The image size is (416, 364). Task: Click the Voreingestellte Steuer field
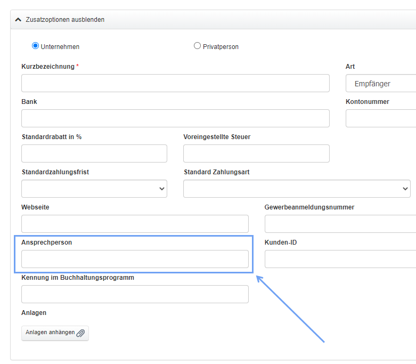coord(256,153)
